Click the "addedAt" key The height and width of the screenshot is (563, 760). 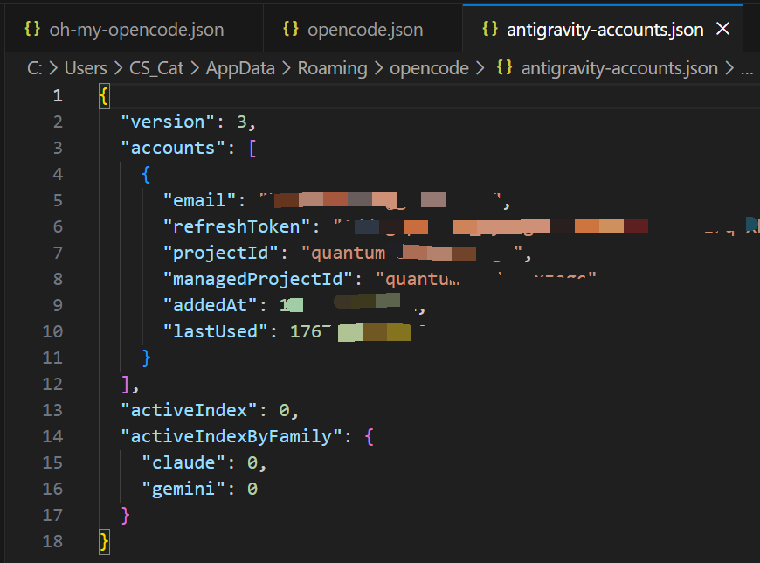210,305
